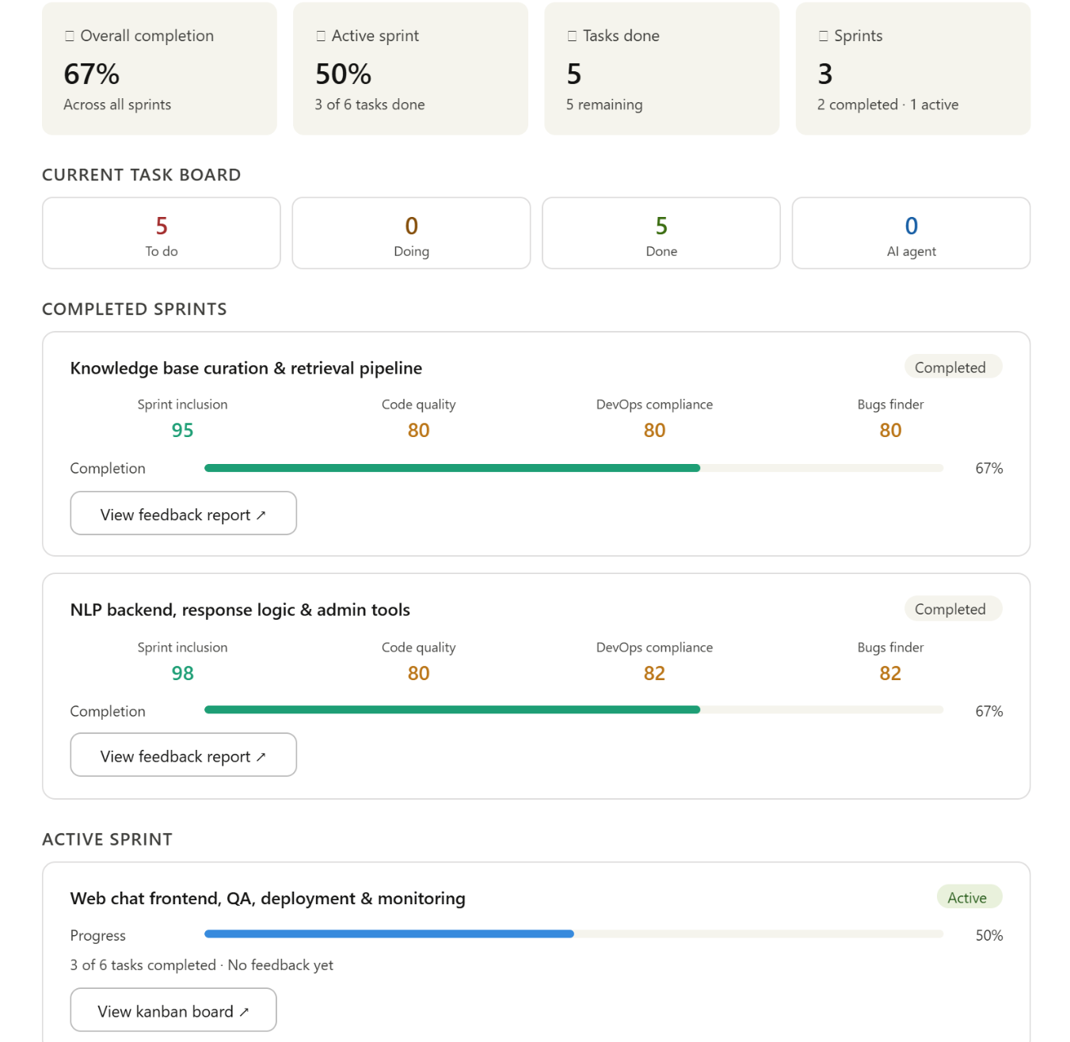Click Sprint inclusion score 95
Image resolution: width=1070 pixels, height=1042 pixels.
[183, 431]
